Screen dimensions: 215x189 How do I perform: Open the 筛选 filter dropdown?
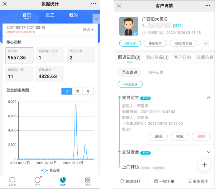point(88,29)
